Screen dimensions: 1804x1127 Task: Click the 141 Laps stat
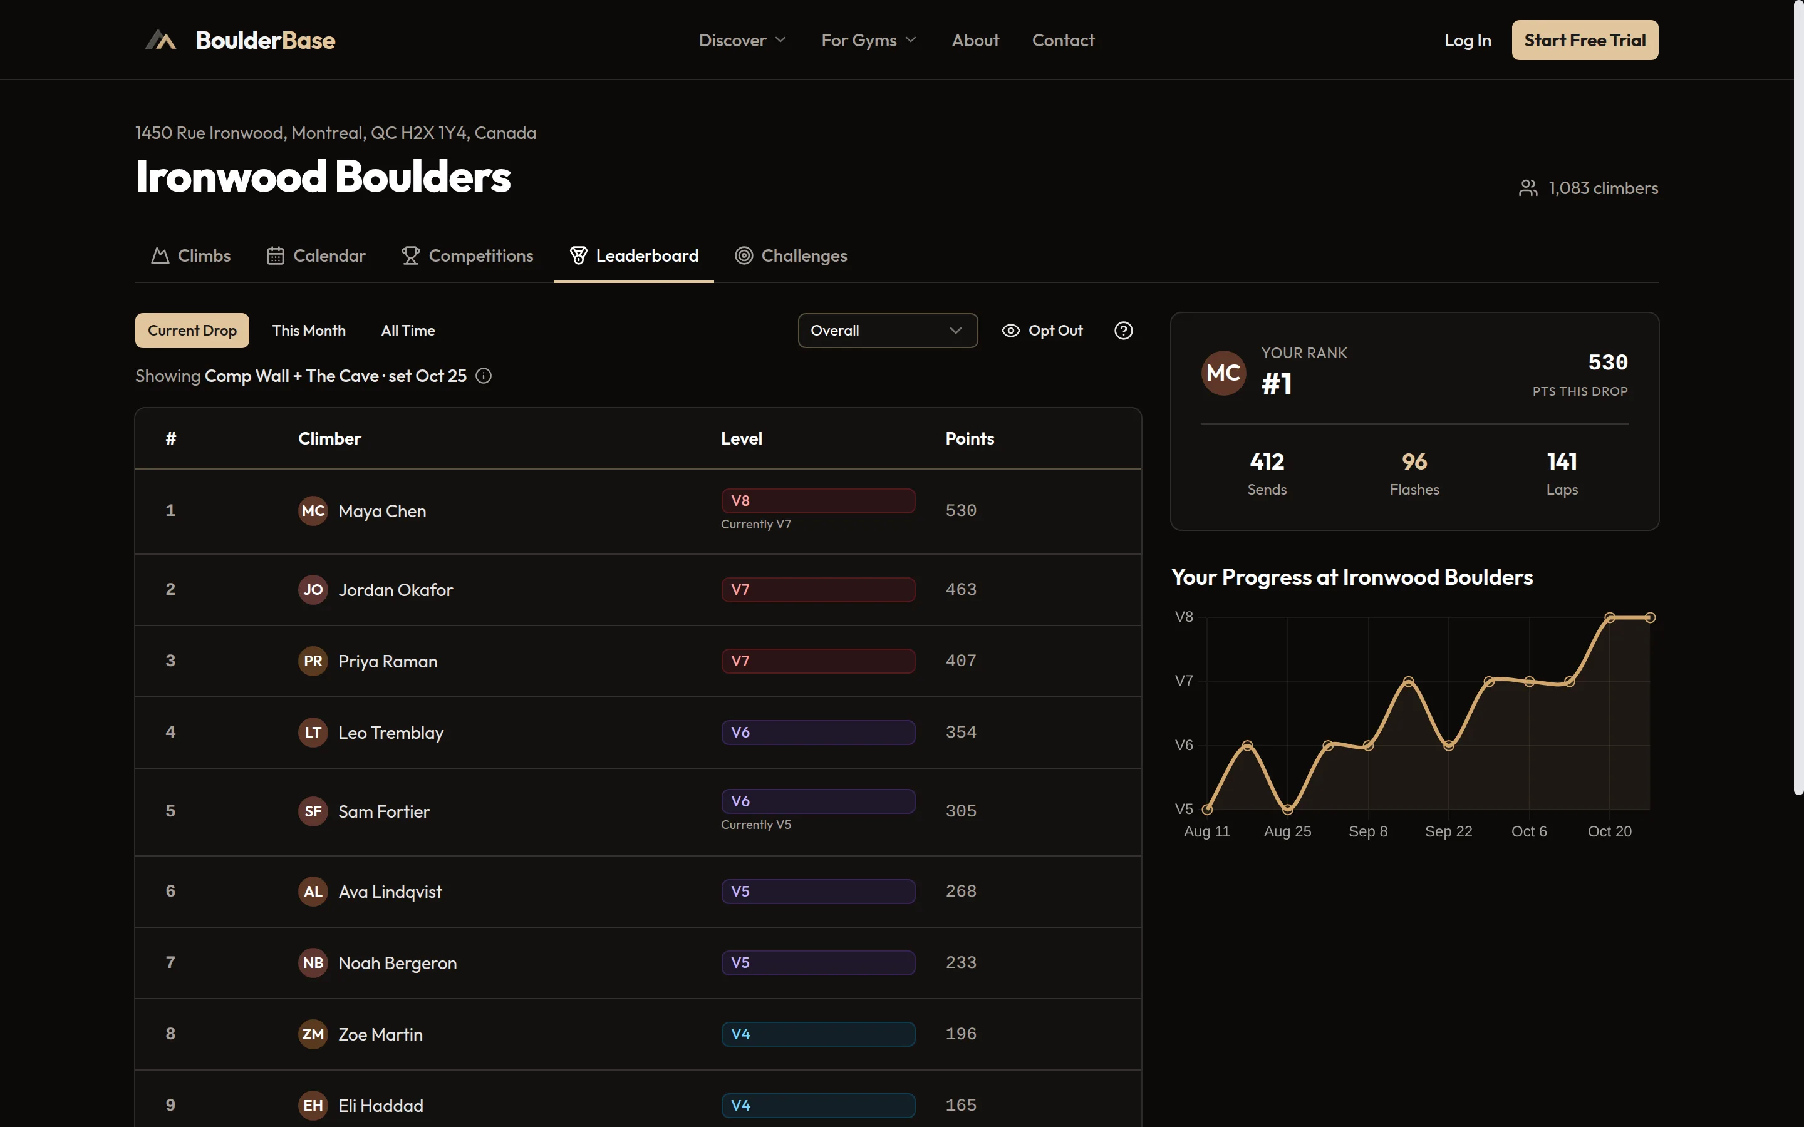pos(1562,473)
